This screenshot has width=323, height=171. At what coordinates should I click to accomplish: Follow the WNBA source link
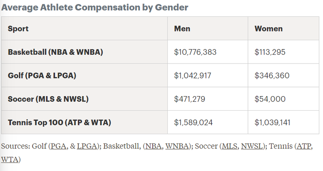(x=178, y=146)
